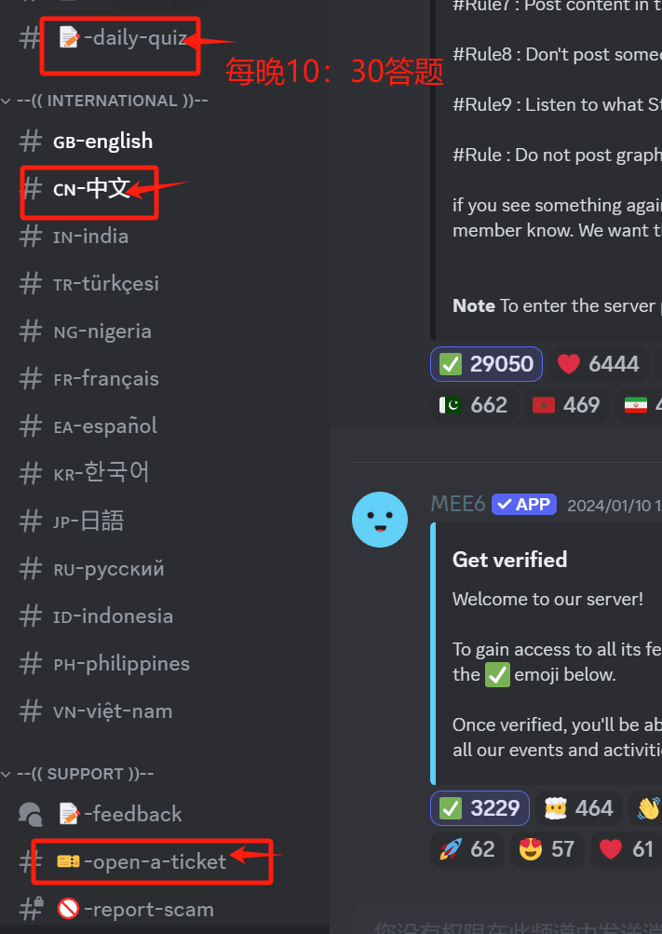Open the feedback forum channel

(121, 814)
